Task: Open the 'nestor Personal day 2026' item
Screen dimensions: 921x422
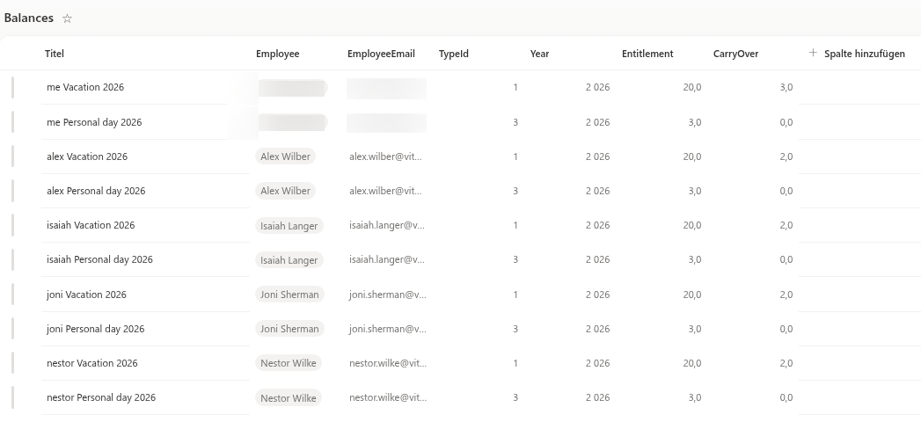Action: 101,397
